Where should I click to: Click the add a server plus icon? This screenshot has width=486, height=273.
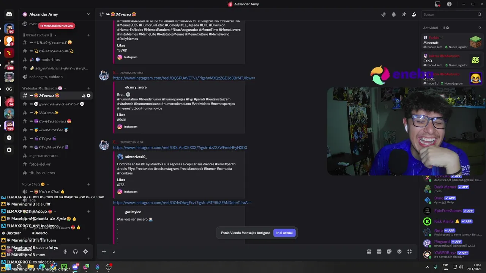(x=9, y=138)
